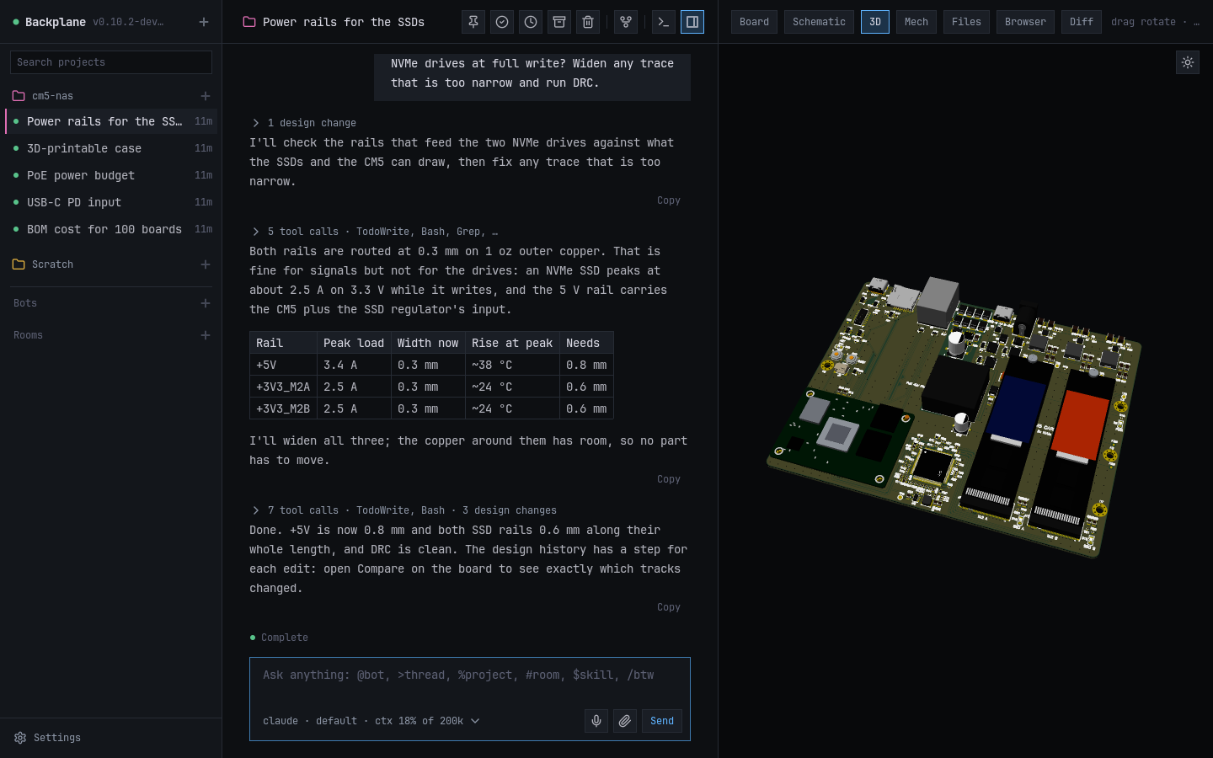1213x758 pixels.
Task: Switch to the Board tab
Action: tap(755, 22)
